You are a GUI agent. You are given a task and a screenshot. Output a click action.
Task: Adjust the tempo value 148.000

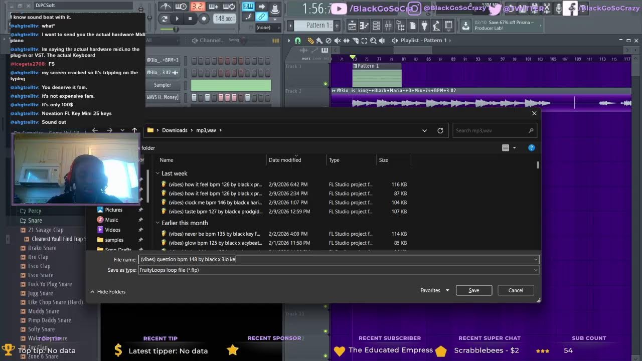224,19
